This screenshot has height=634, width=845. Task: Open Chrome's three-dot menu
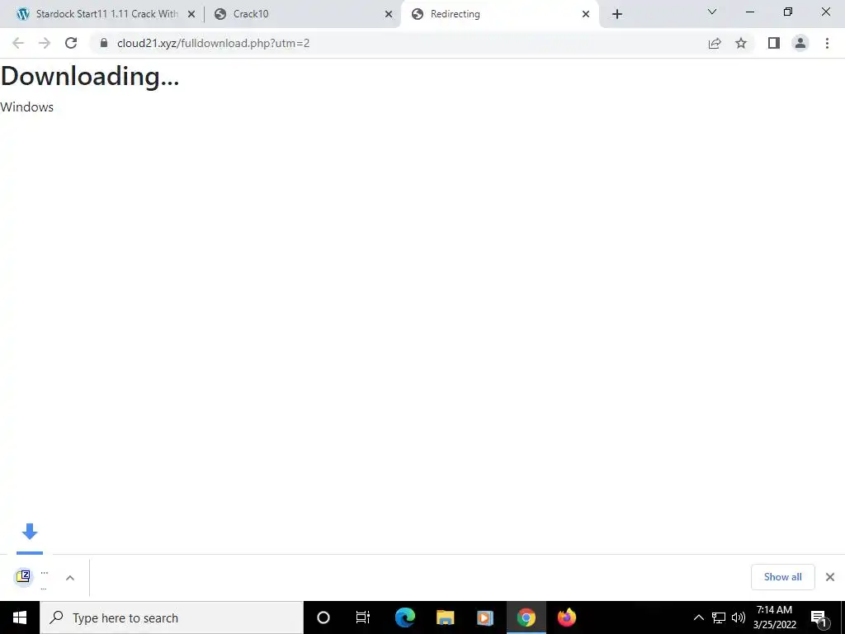tap(827, 43)
